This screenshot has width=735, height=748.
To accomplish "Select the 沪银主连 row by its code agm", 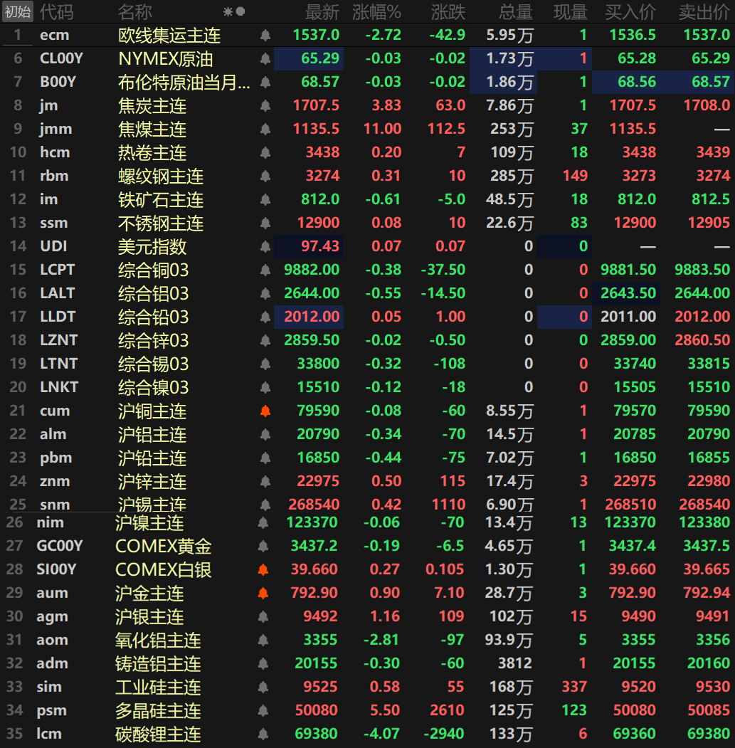I will click(x=53, y=617).
